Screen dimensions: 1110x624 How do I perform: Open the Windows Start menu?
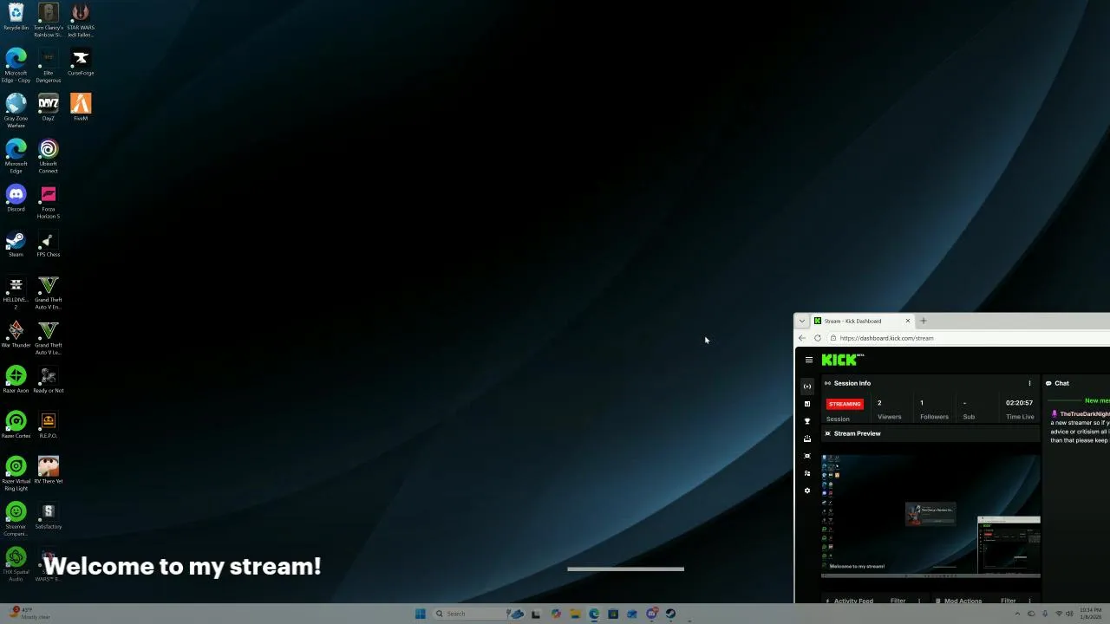tap(420, 614)
